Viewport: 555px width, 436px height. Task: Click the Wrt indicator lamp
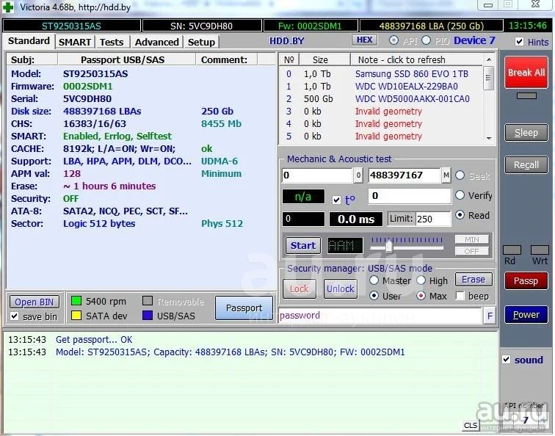pos(540,250)
